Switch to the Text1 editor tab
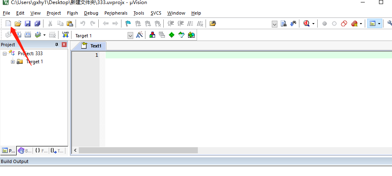 [91, 46]
